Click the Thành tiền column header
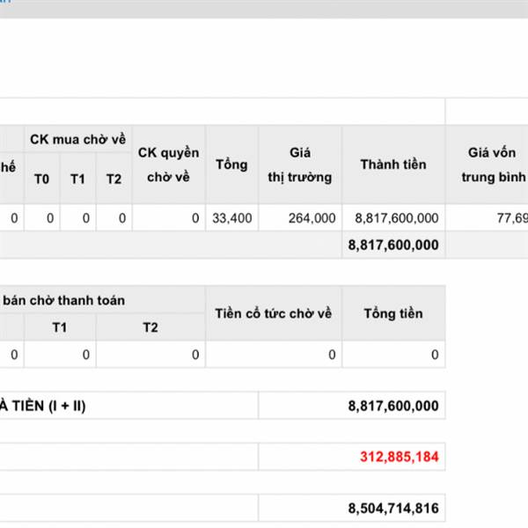The height and width of the screenshot is (528, 528). pyautogui.click(x=392, y=165)
